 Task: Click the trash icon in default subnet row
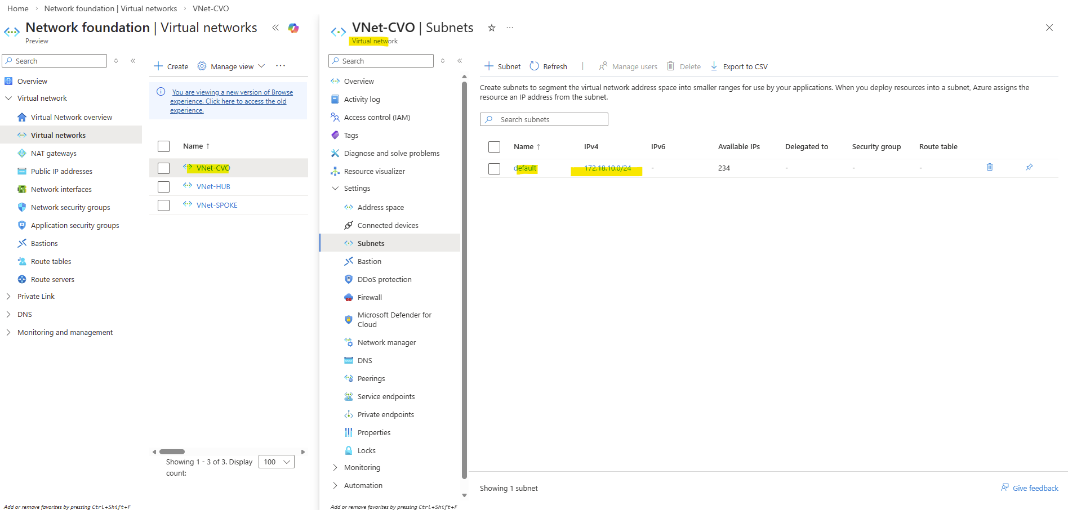pos(990,167)
